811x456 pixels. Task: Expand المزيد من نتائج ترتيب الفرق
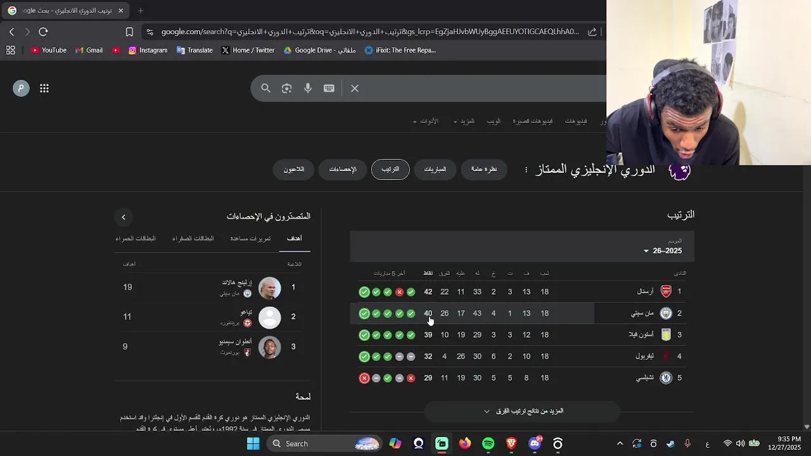[522, 411]
